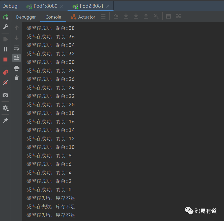This screenshot has height=221, width=224.
Task: Click console line '减库存成功，剩余:16'
Action: coord(51,122)
